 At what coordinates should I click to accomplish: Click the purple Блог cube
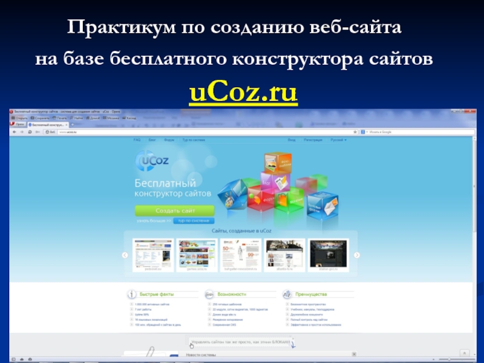[x=275, y=182]
